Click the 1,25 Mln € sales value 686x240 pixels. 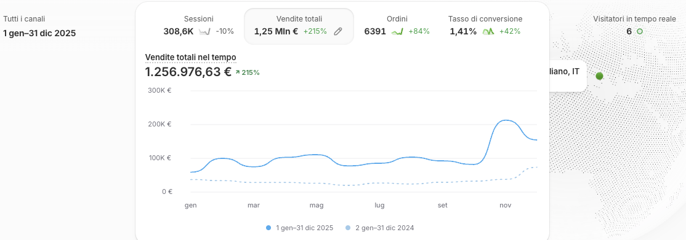(x=276, y=31)
